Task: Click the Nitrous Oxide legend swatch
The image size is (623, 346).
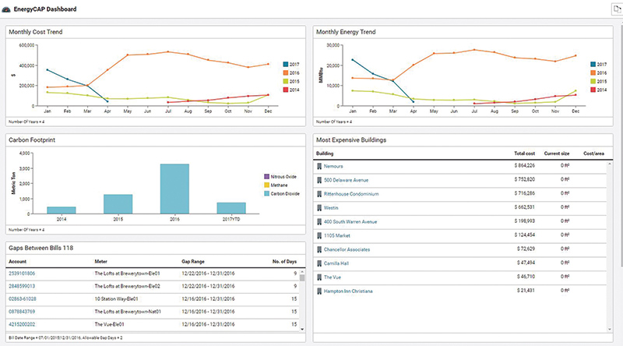Action: [x=266, y=177]
